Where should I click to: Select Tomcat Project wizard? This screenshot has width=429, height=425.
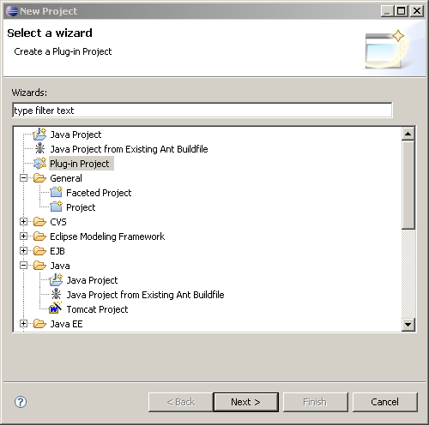pos(97,309)
